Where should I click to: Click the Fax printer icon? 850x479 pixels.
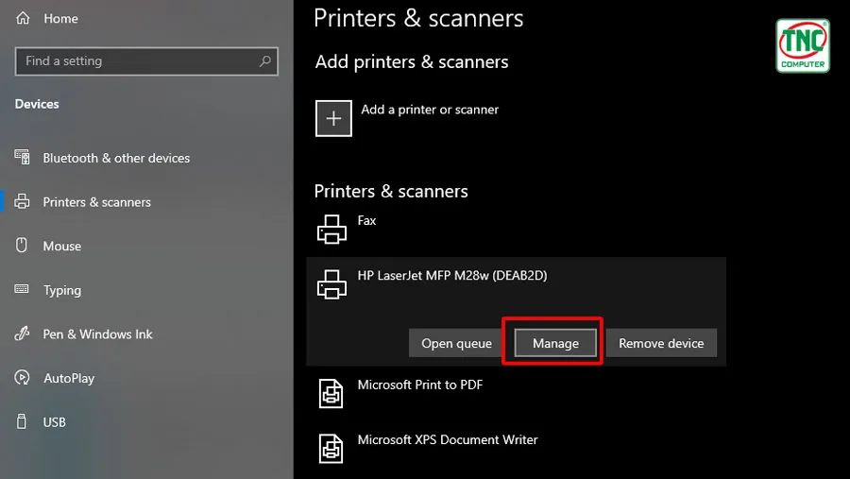[331, 229]
